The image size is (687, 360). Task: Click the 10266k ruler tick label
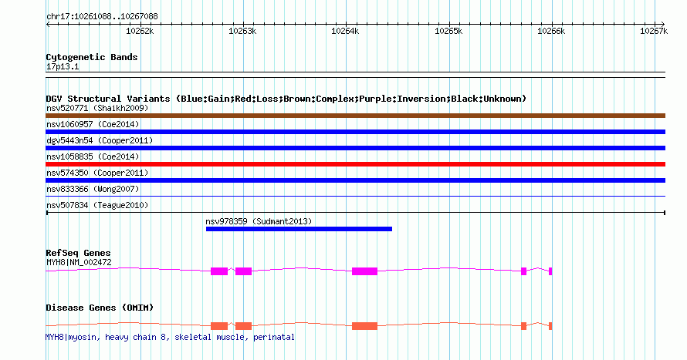click(x=551, y=31)
